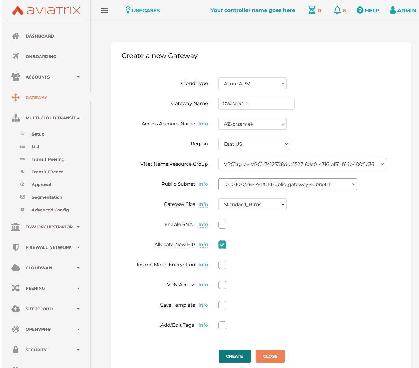The image size is (419, 368).
Task: Click the Close button
Action: point(270,356)
